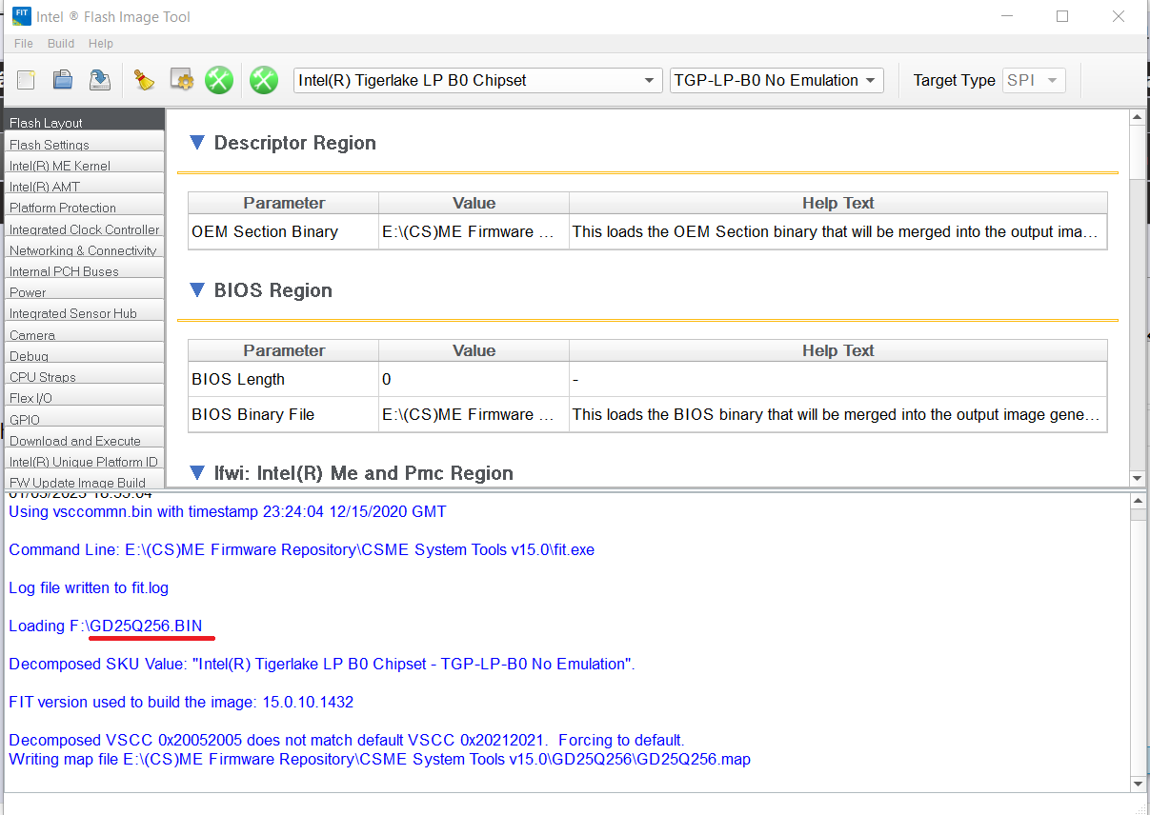Click the second green build icon after separator
The image size is (1150, 815).
[264, 80]
